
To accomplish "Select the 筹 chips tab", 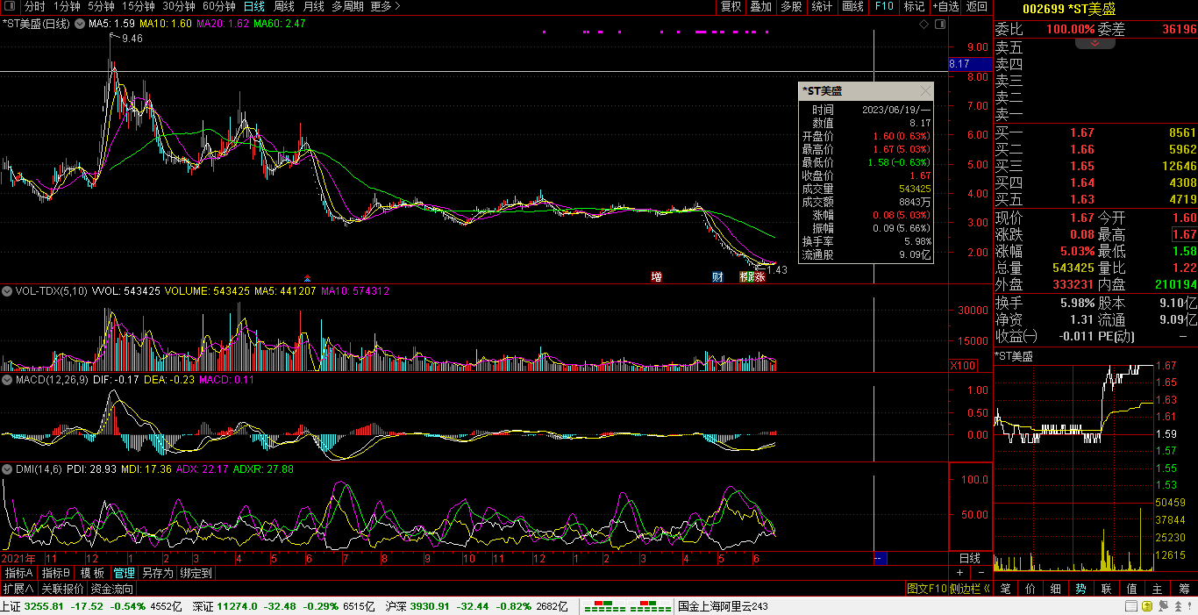I will coord(1183,589).
